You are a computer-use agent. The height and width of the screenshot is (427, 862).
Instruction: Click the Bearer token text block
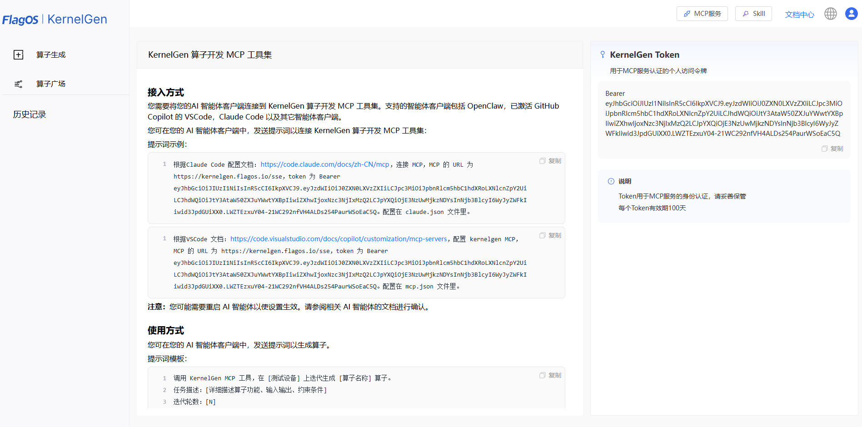pyautogui.click(x=724, y=114)
